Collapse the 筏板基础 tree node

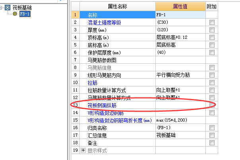tap(1, 8)
